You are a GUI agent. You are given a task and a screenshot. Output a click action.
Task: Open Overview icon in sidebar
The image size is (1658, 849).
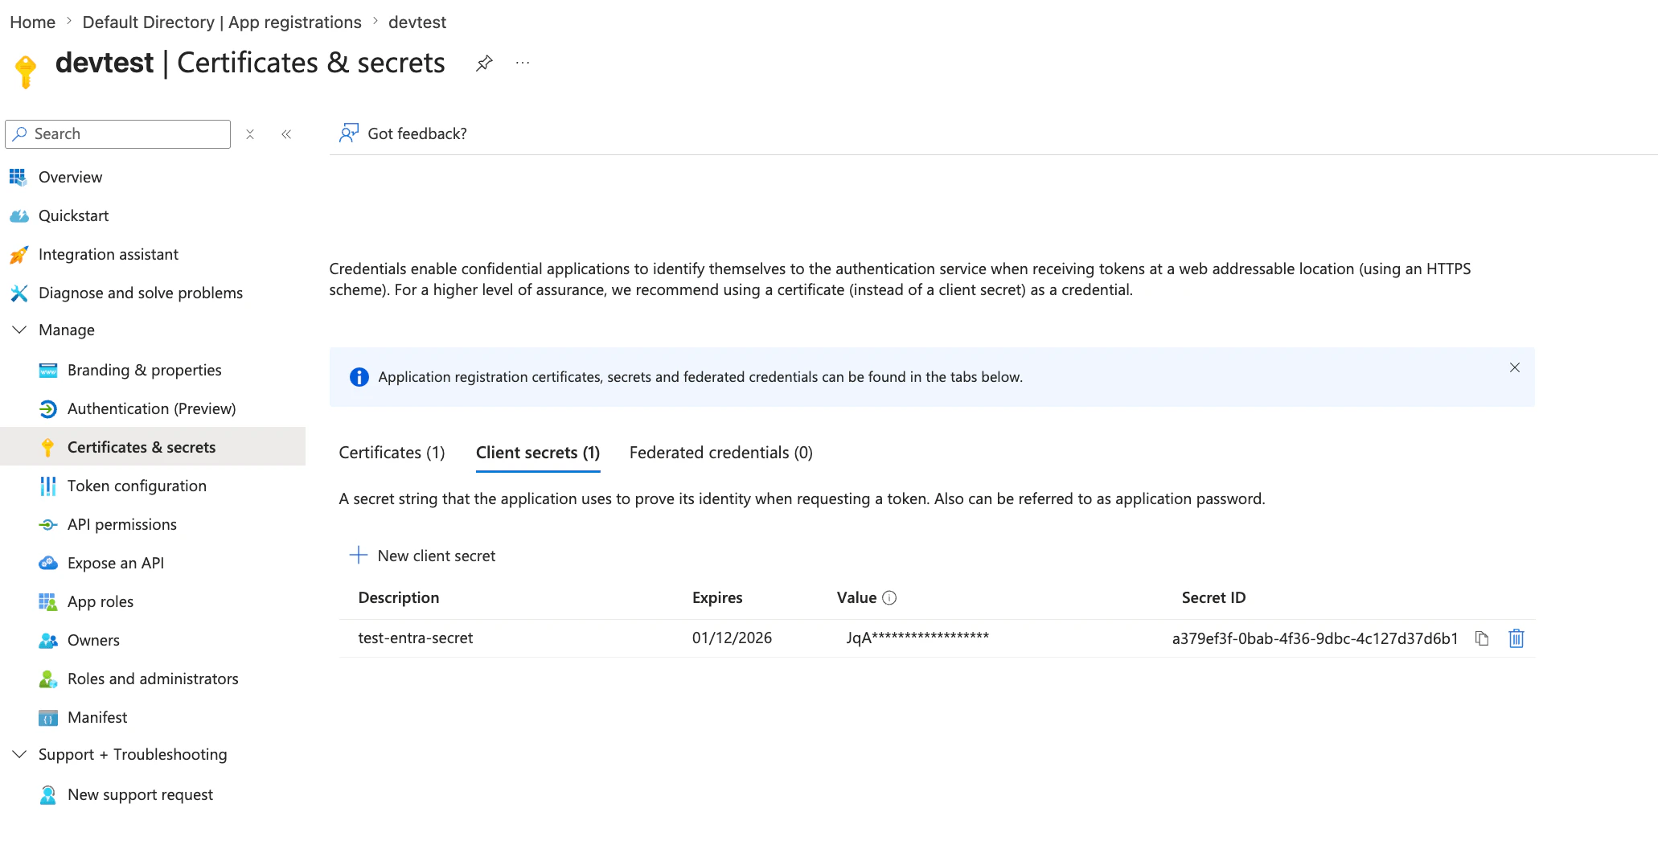[18, 177]
